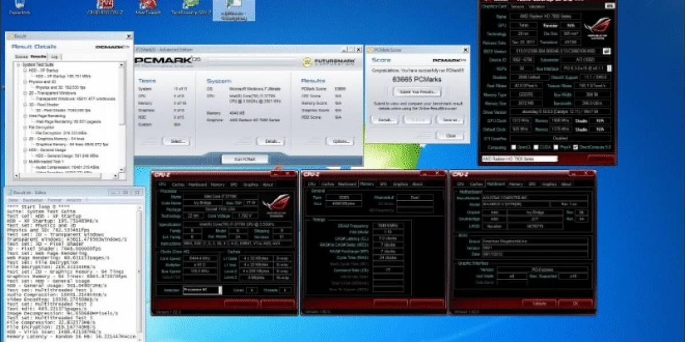
Task: Click the ROG logo in CPU-Z CPU tab
Action: (276, 204)
